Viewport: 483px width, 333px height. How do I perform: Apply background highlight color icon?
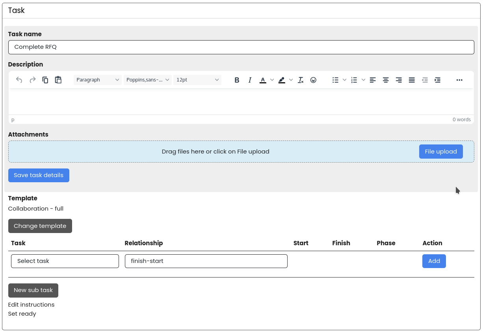coord(282,80)
